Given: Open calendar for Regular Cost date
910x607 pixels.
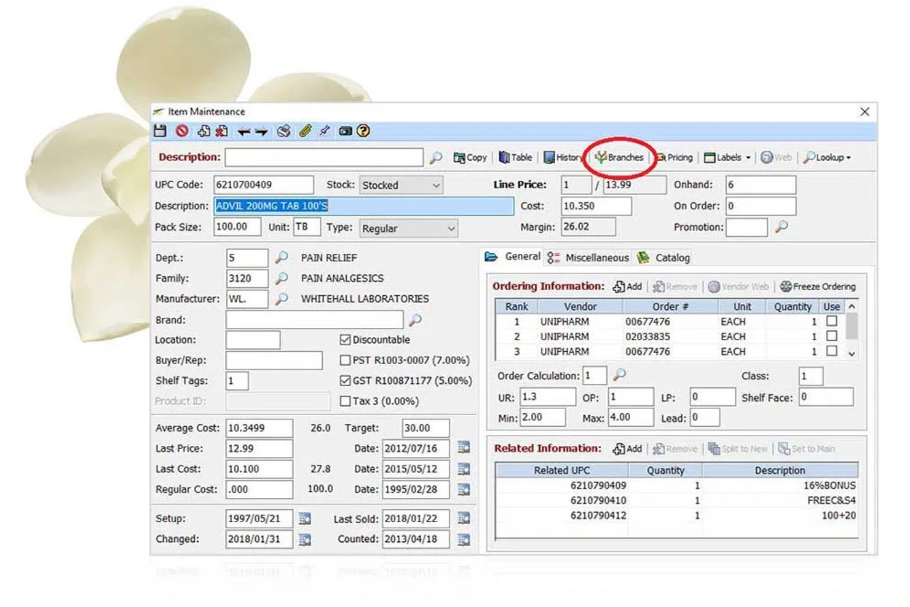Looking at the screenshot, I should pyautogui.click(x=464, y=490).
